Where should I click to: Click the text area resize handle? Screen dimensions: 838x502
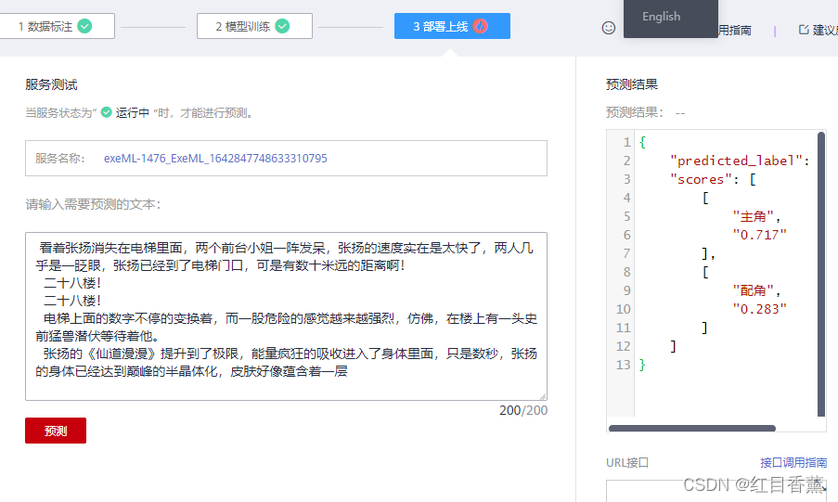tap(543, 396)
